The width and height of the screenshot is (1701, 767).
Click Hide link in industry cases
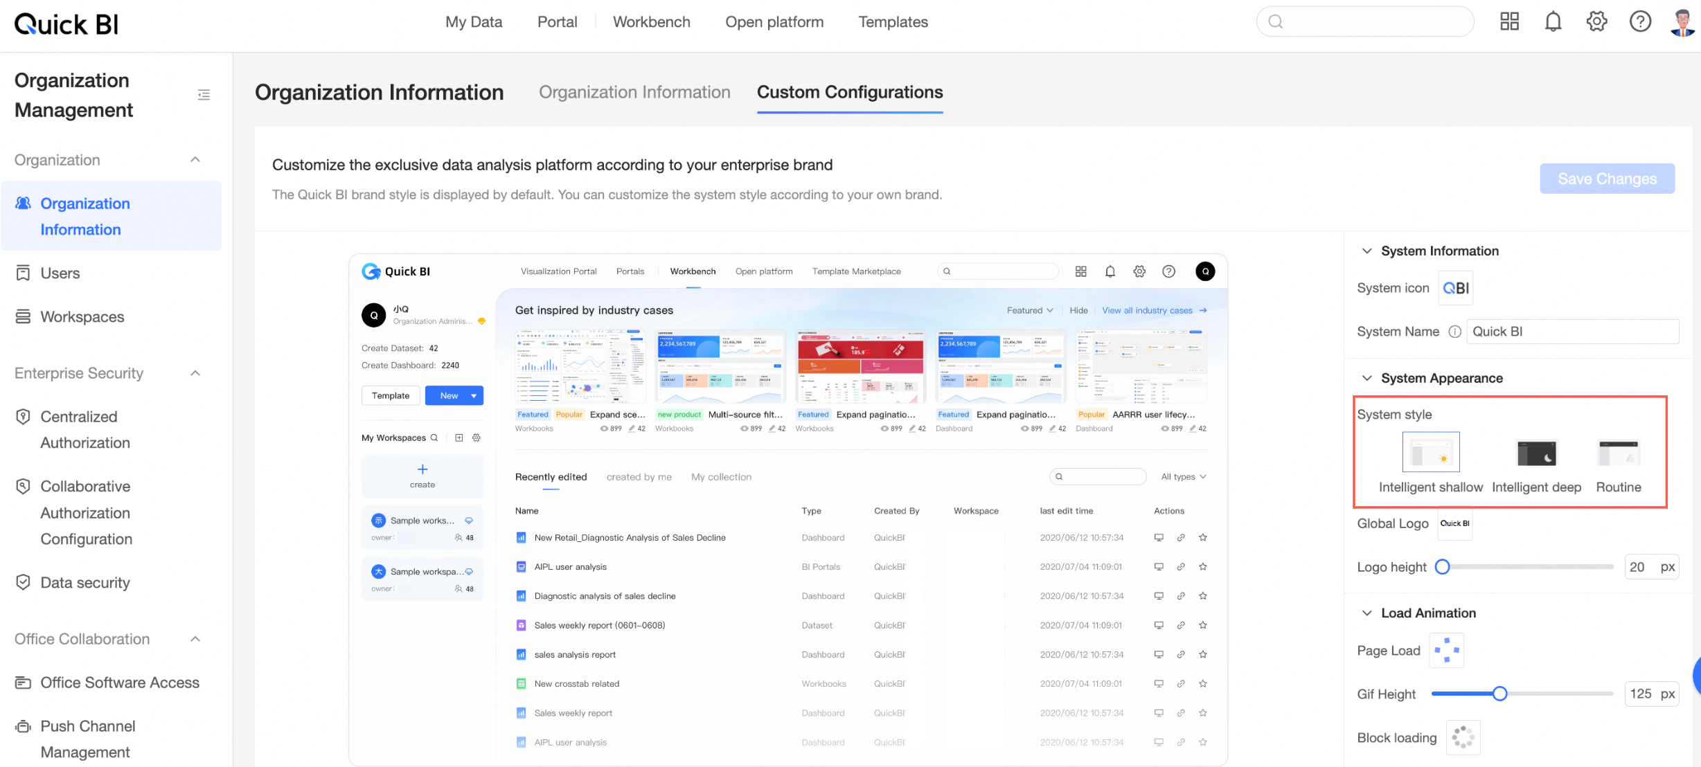click(x=1078, y=310)
